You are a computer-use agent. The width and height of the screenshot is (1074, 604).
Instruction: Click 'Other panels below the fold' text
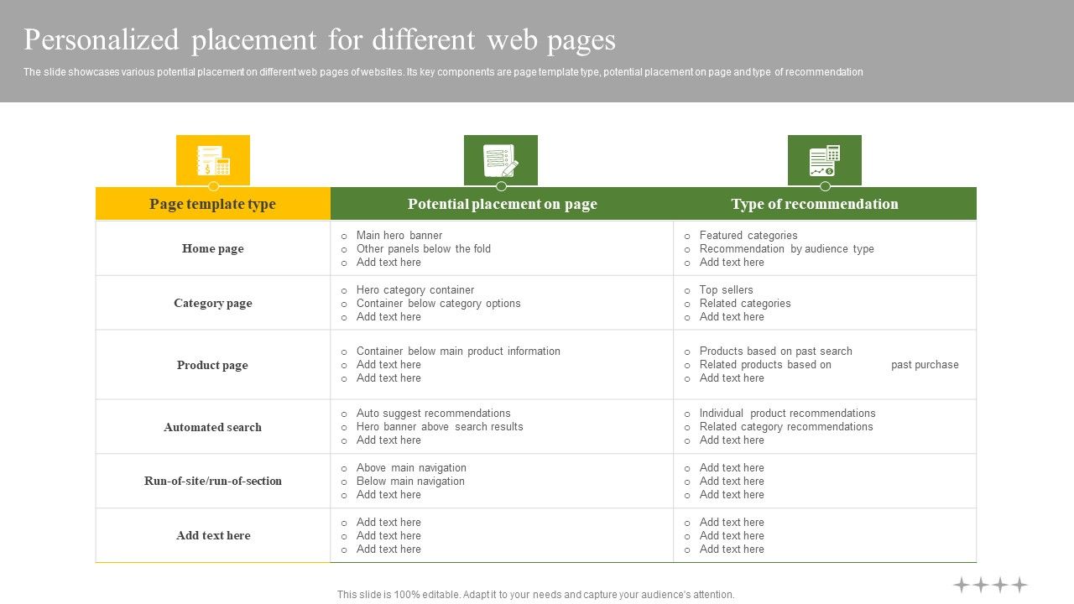424,249
